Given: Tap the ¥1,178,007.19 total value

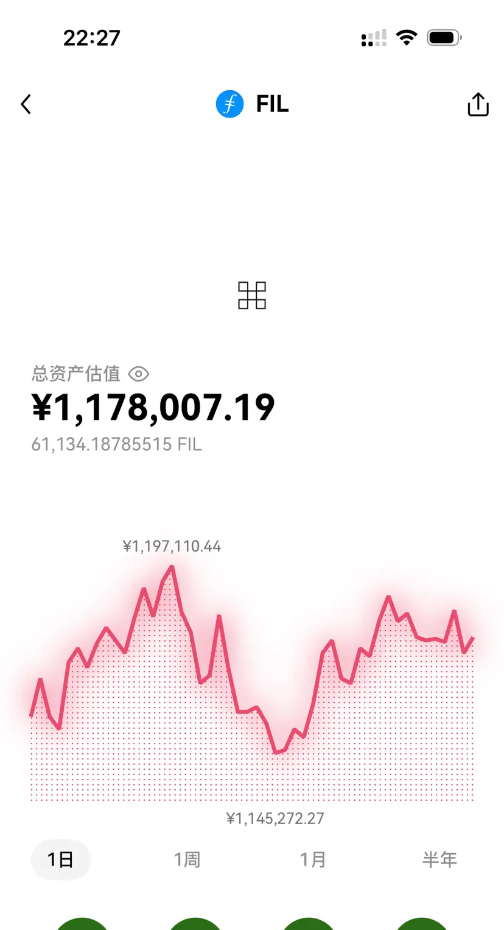Looking at the screenshot, I should click(153, 408).
